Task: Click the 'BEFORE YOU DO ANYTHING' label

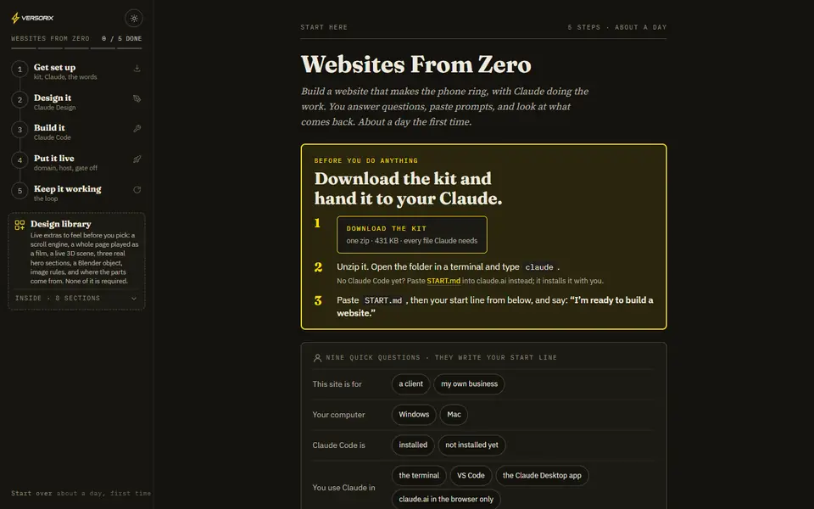Action: 366,160
